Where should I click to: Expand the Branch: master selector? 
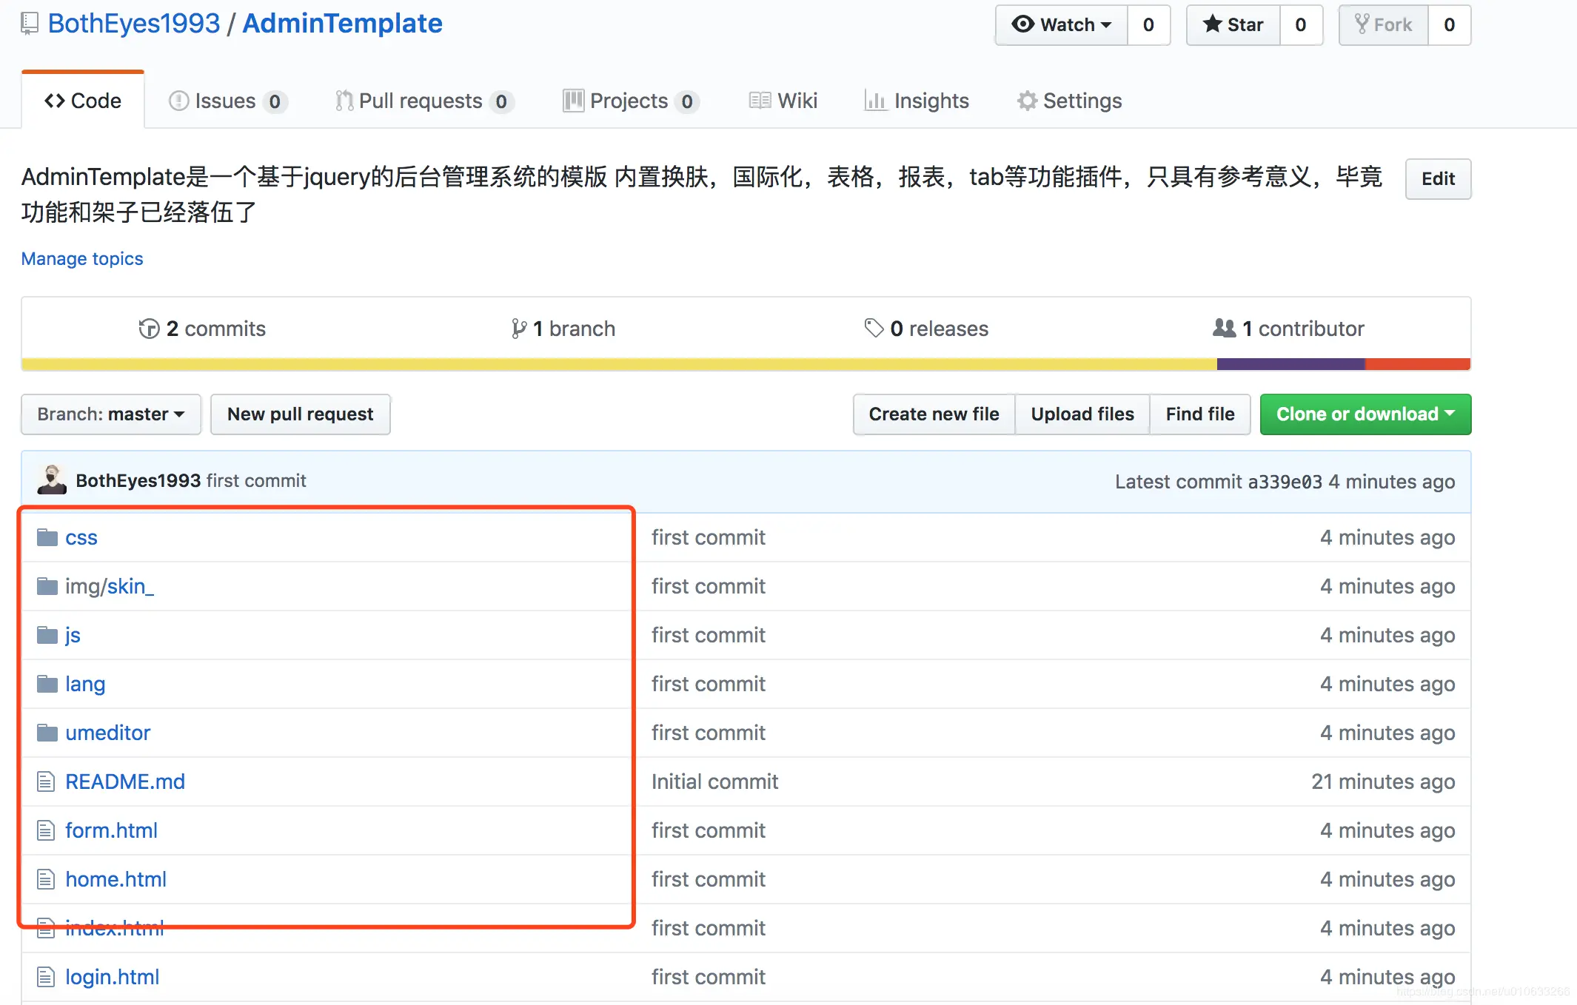click(111, 414)
